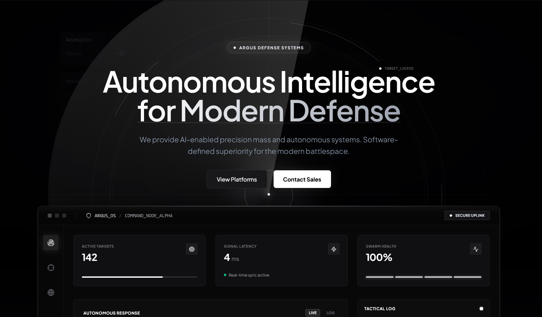
Task: Click the pulse icon in Swarm Health card
Action: 476,249
